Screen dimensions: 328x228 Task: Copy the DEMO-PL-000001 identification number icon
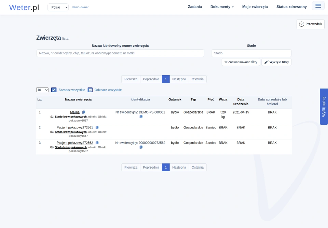[141, 117]
